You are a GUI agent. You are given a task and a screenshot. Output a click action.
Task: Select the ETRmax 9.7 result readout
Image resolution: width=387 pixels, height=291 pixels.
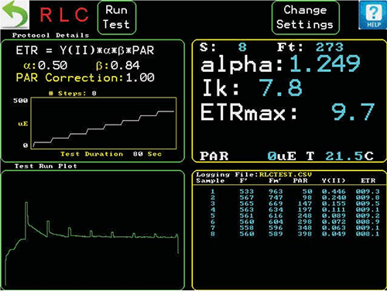pyautogui.click(x=287, y=112)
